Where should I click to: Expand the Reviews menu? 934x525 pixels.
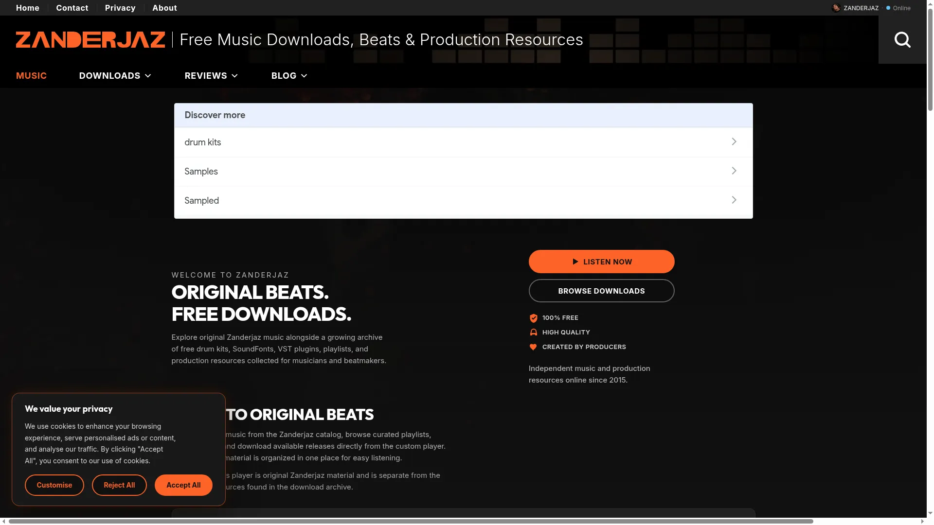click(211, 76)
